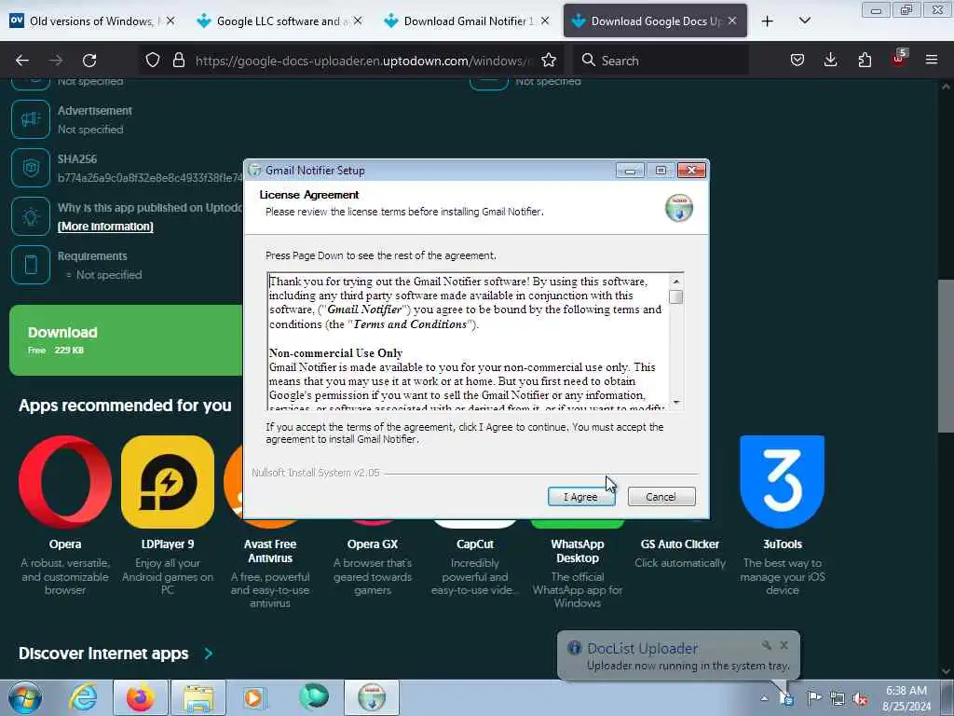This screenshot has height=716, width=954.
Task: Click the site security padlock icon
Action: click(179, 60)
